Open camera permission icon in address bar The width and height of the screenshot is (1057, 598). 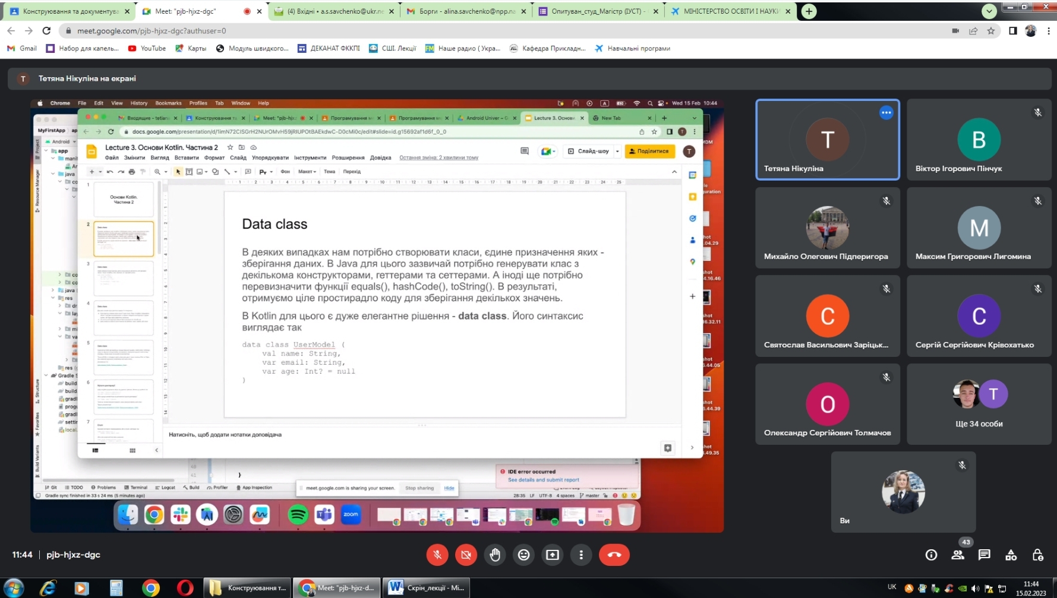point(955,31)
